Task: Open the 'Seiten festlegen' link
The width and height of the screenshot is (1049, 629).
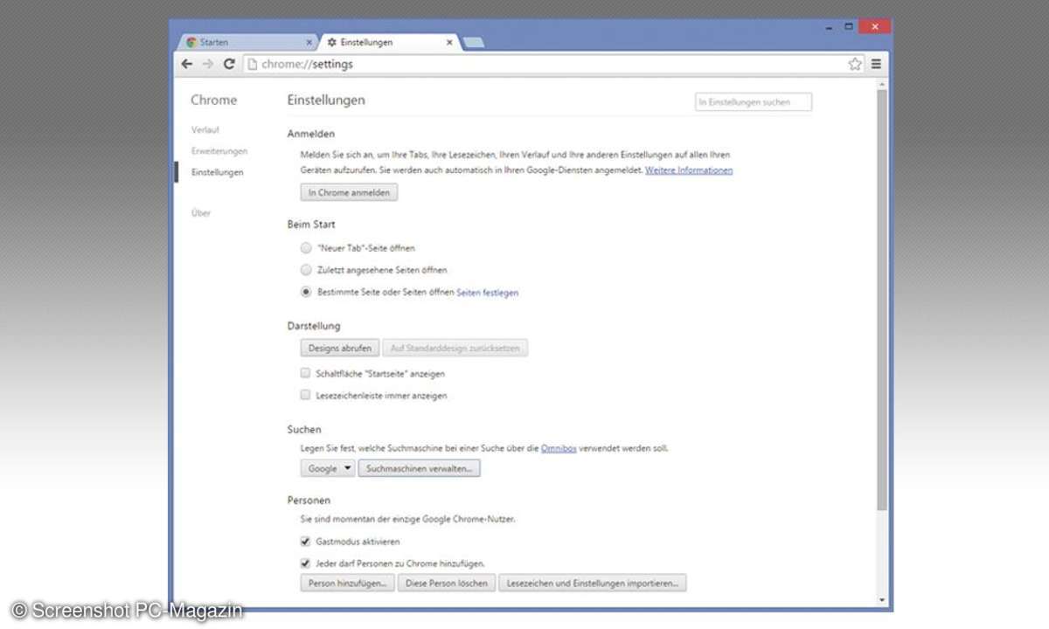Action: click(488, 293)
